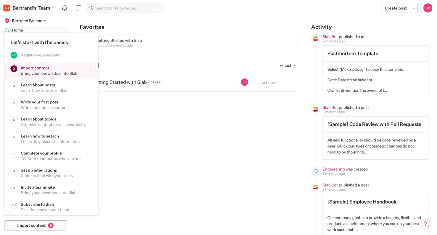The width and height of the screenshot is (437, 235).
Task: Click the green Register your account checkmark
Action: tap(14, 55)
